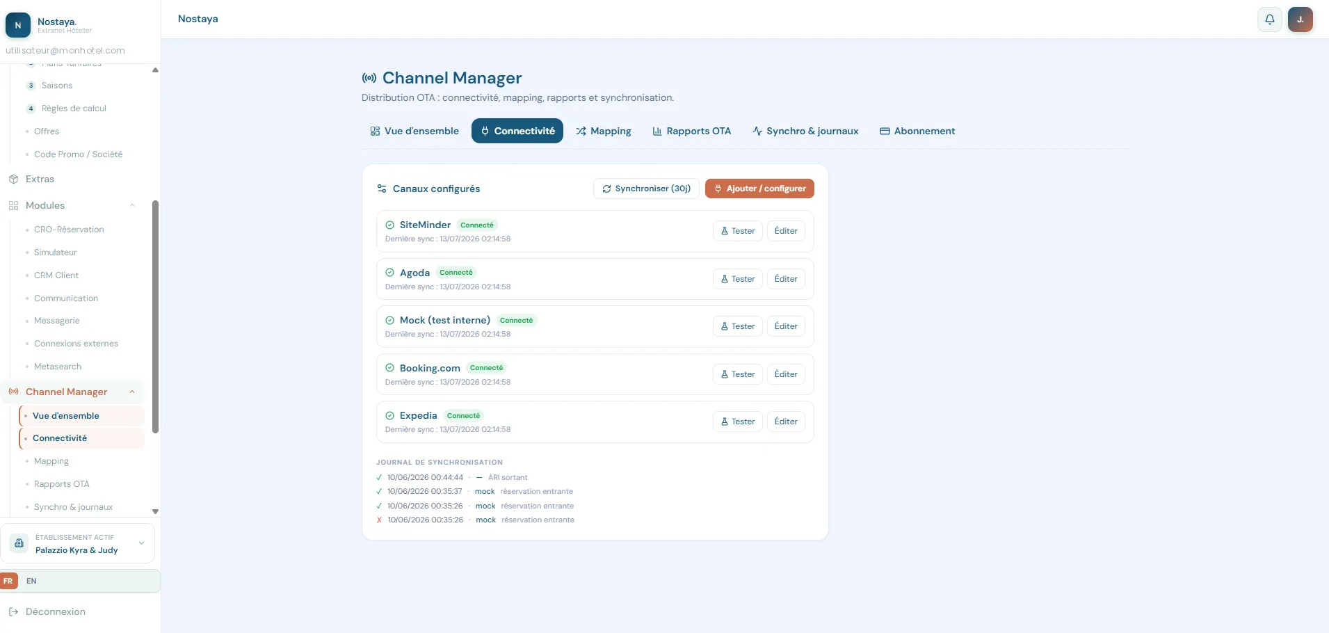The width and height of the screenshot is (1329, 633).
Task: Open the Rapports OTA tab
Action: 692,131
